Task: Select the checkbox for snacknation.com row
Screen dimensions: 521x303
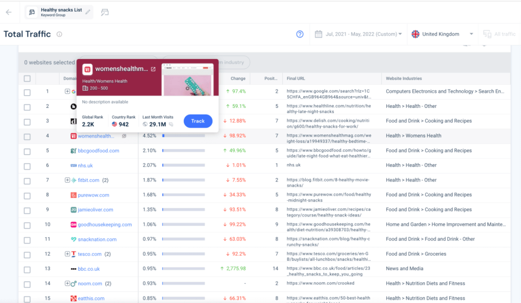Action: pyautogui.click(x=27, y=239)
